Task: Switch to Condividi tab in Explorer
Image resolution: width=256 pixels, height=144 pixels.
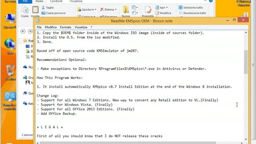Action: pos(56,1)
